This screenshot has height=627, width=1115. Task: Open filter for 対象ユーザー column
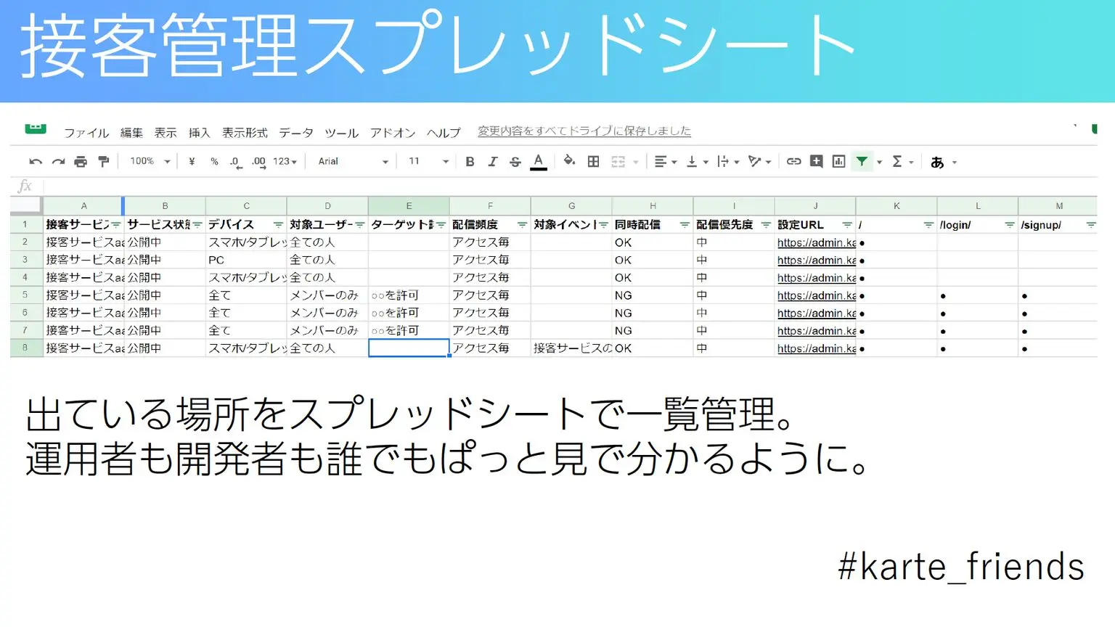359,225
